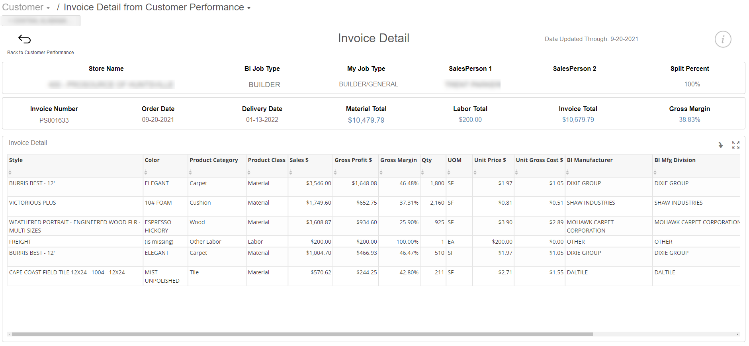The width and height of the screenshot is (749, 346).
Task: Click the Gross Margin value 38.83%
Action: point(689,120)
